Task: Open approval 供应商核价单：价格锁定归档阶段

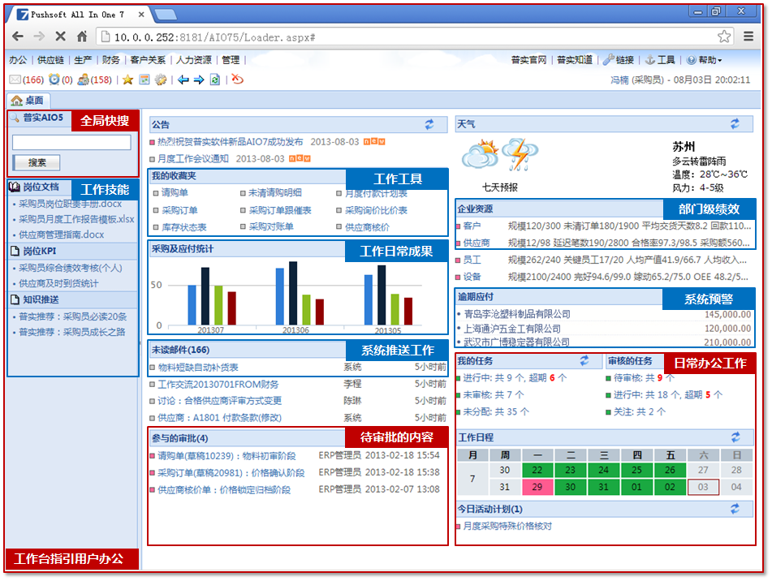Action: tap(224, 490)
